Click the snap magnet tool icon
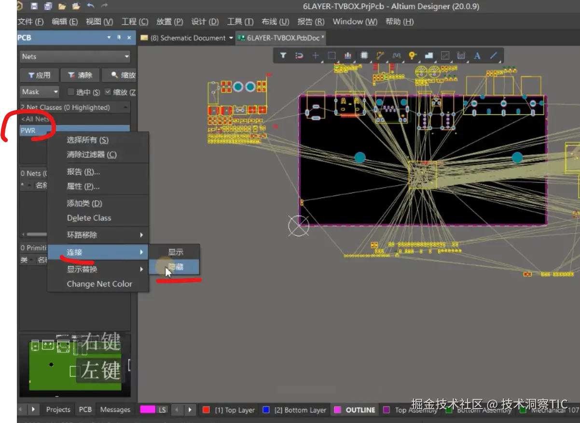580x423 pixels. (x=299, y=55)
